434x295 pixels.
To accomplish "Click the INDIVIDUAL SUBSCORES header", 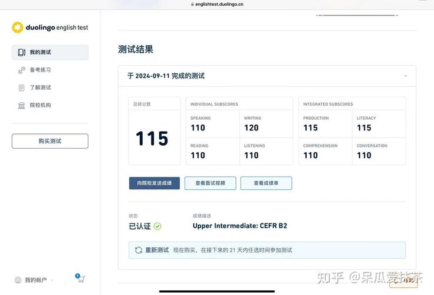I will [214, 104].
